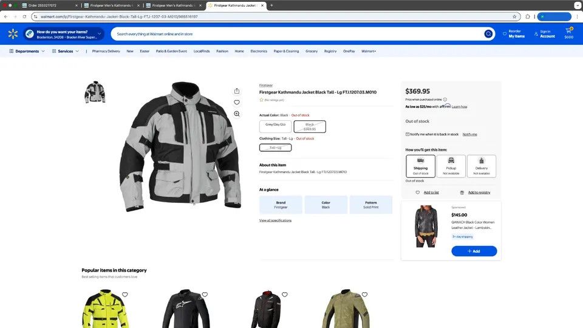Click the Add to registry gift icon
Image resolution: width=583 pixels, height=328 pixels.
(x=462, y=193)
